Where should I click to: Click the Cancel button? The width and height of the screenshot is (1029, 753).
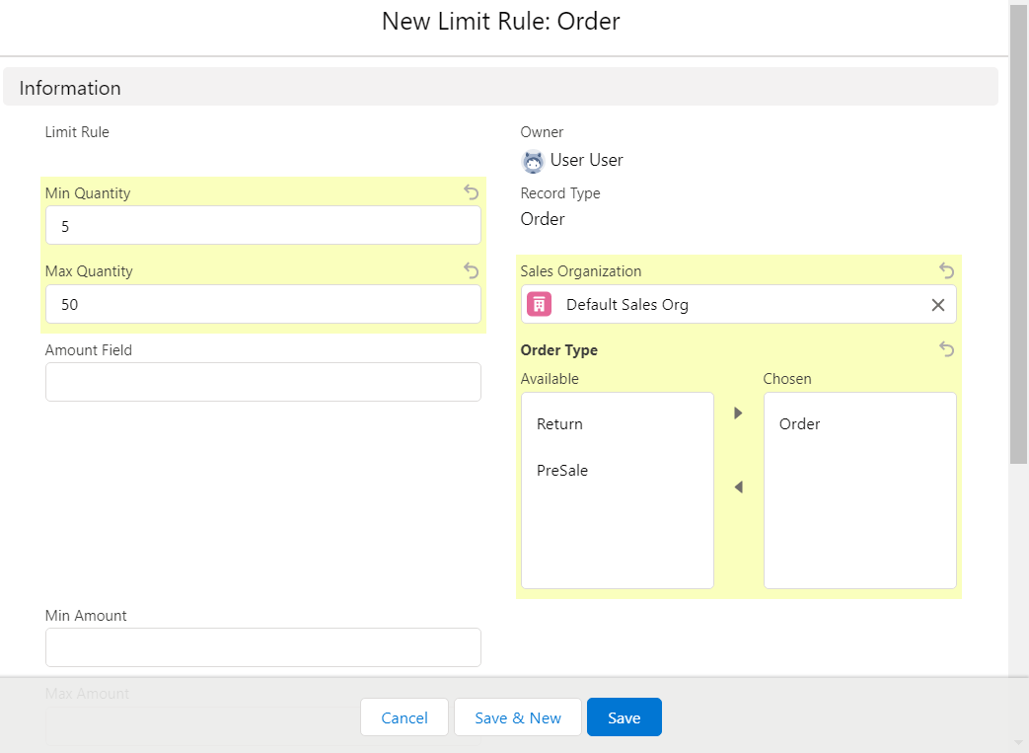tap(404, 716)
